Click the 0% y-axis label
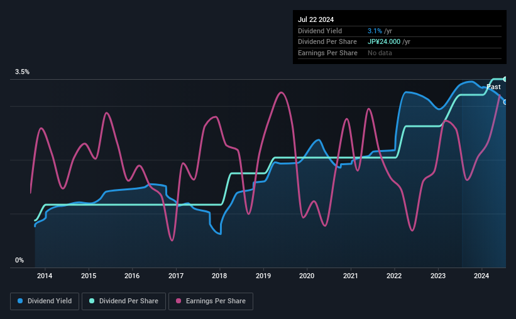Screen dimensions: 516x319 point(19,260)
